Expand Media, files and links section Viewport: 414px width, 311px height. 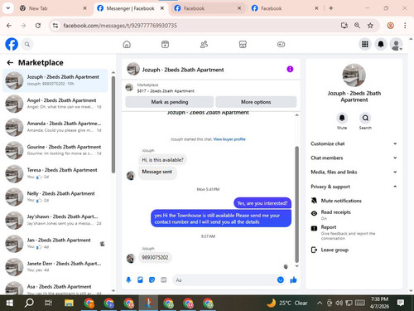point(354,172)
